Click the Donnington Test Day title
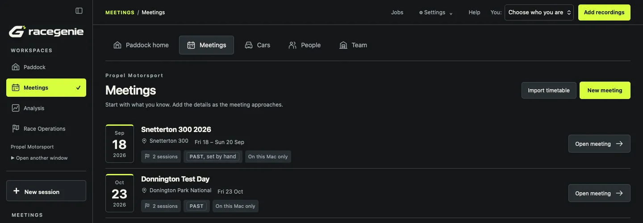The width and height of the screenshot is (643, 223). (175, 179)
